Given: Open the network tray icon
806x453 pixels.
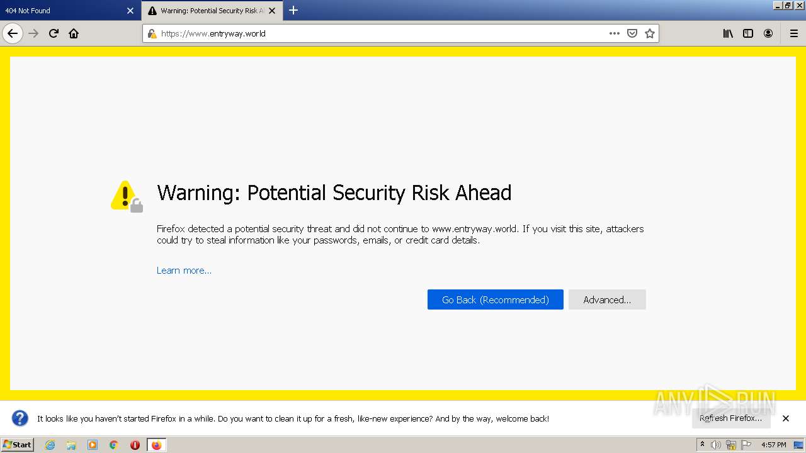Looking at the screenshot, I should (731, 445).
